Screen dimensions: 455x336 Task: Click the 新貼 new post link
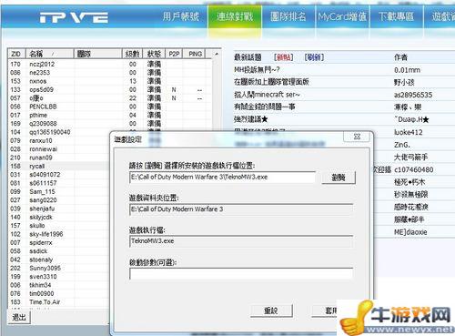[284, 57]
